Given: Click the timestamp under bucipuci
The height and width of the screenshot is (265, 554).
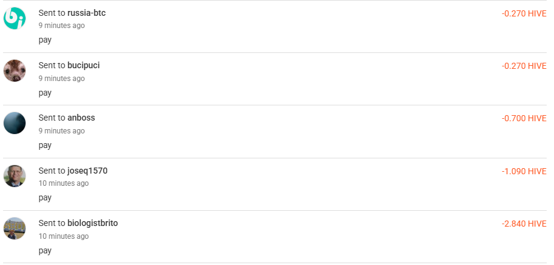Looking at the screenshot, I should point(61,79).
